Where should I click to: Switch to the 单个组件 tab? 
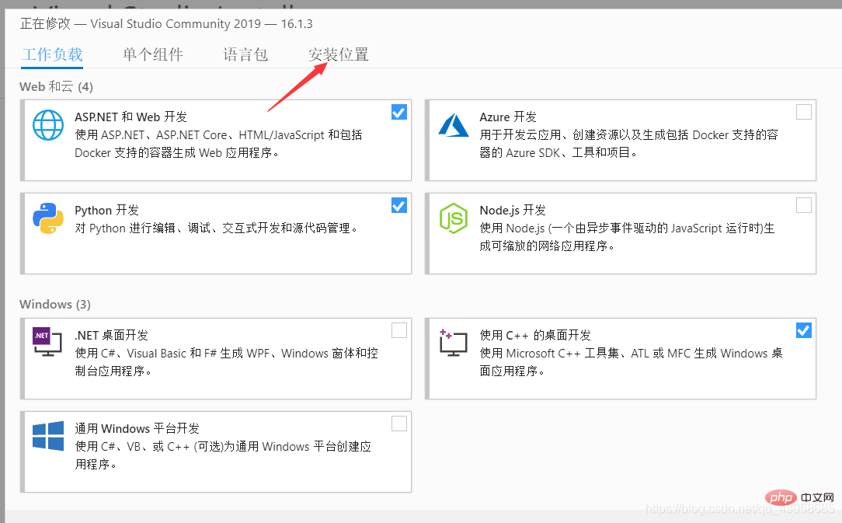tap(152, 54)
